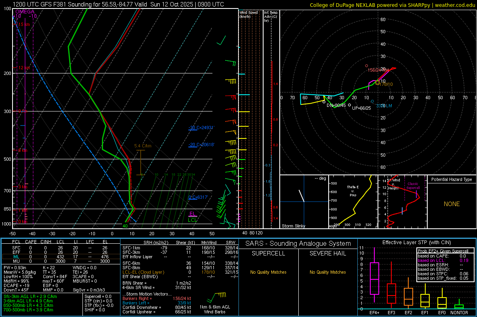Click the 1km & 6km AGL wind barb icon

click(x=216, y=297)
